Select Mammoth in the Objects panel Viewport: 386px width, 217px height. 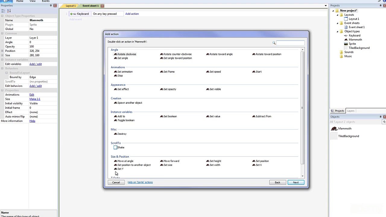point(345,129)
